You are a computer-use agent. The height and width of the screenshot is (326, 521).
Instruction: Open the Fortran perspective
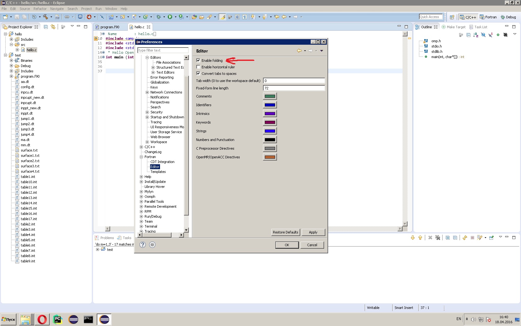[488, 17]
